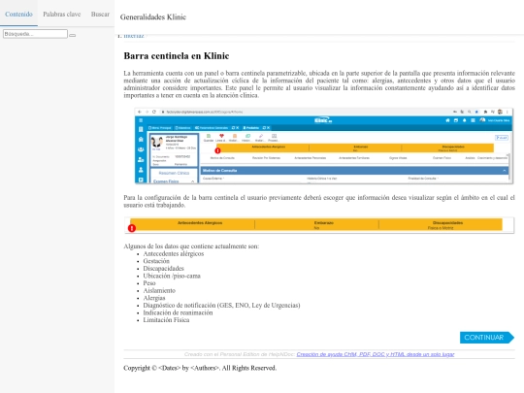The width and height of the screenshot is (524, 393).
Task: Select the Buscar tab
Action: pyautogui.click(x=100, y=14)
